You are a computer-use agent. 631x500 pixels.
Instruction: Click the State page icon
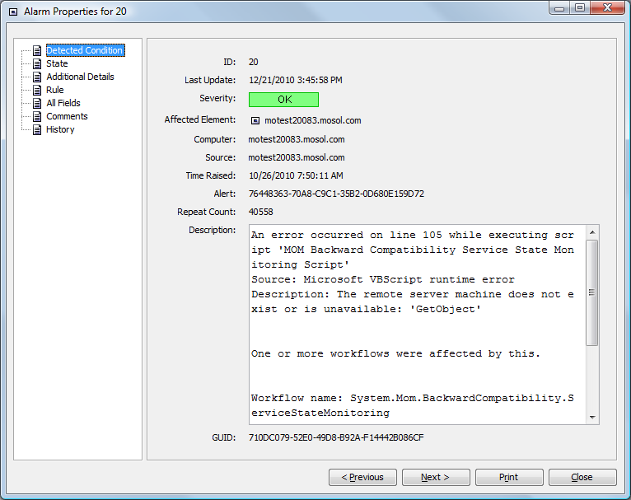(x=37, y=64)
